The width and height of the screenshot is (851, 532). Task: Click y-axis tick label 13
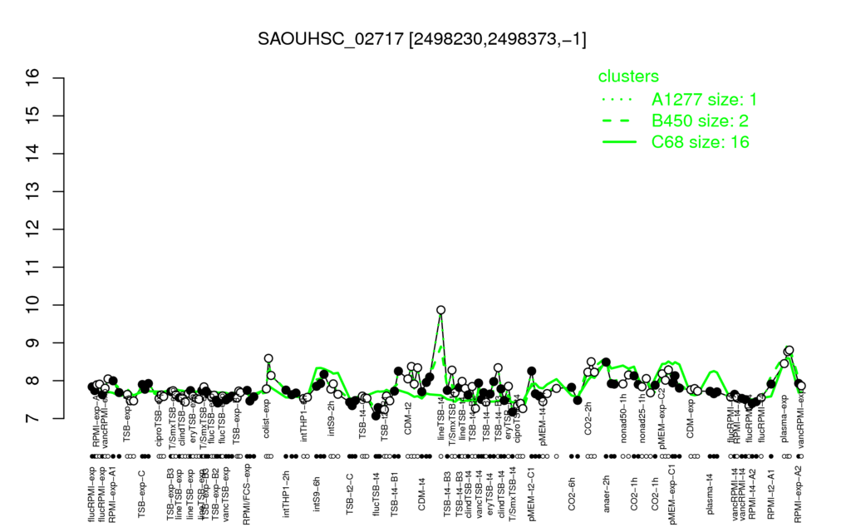click(x=33, y=192)
